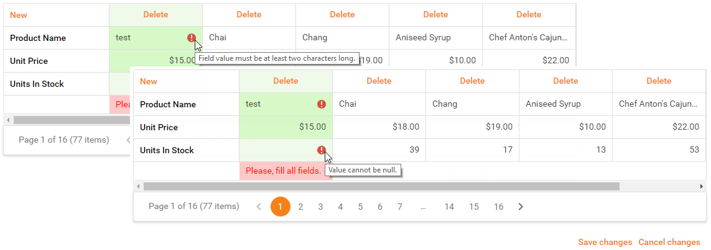Click error icon in front grid Units In Stock cell

[x=322, y=150]
